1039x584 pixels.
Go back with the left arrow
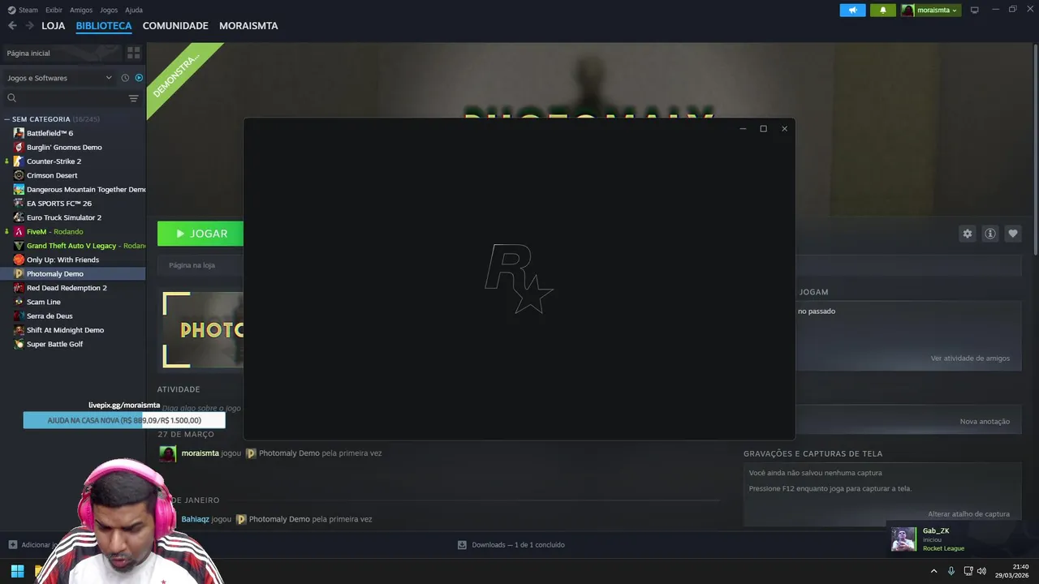[12, 26]
